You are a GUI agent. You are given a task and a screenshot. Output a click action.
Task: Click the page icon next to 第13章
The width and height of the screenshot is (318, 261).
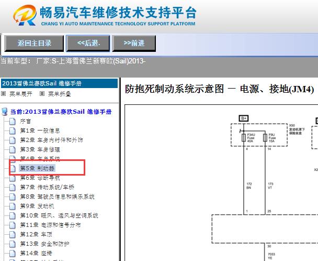pyautogui.click(x=13, y=244)
